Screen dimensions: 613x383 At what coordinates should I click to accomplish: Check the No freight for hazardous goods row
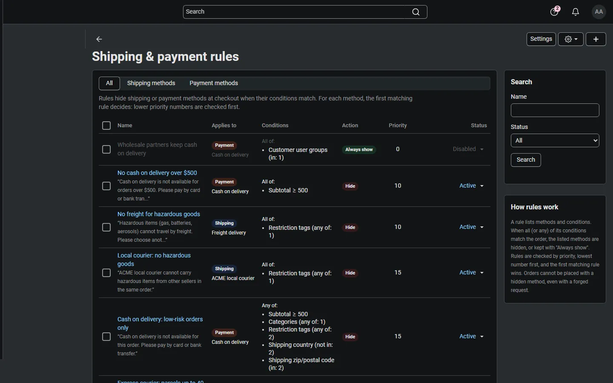(x=106, y=227)
